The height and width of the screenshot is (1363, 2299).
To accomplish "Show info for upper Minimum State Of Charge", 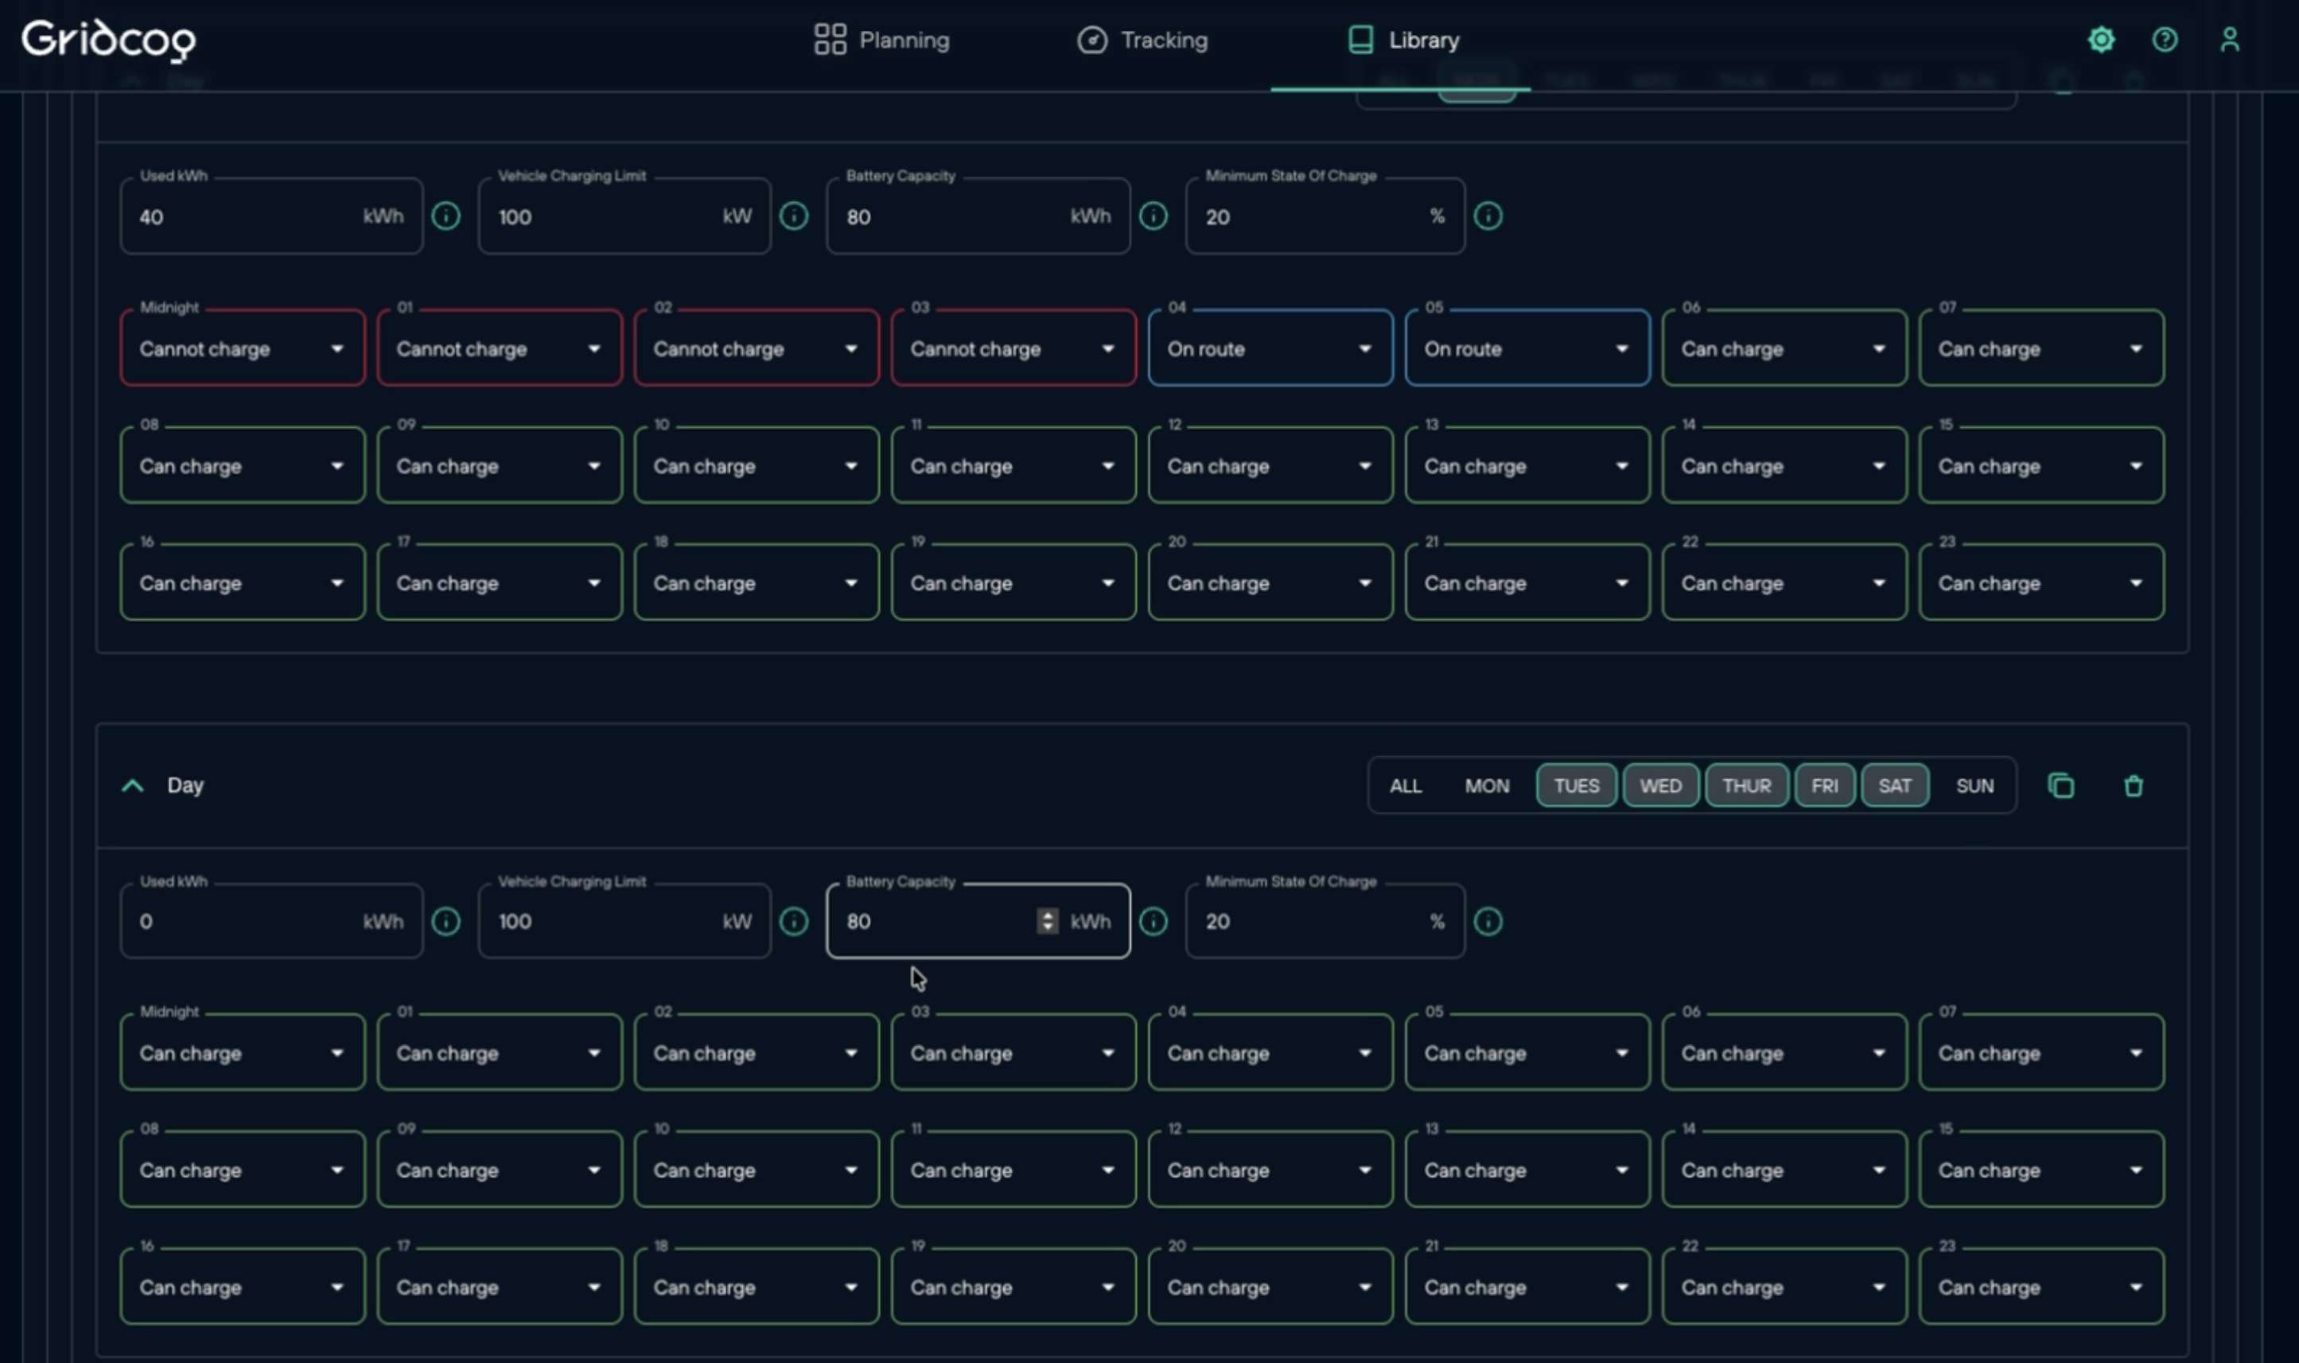I will [1488, 216].
